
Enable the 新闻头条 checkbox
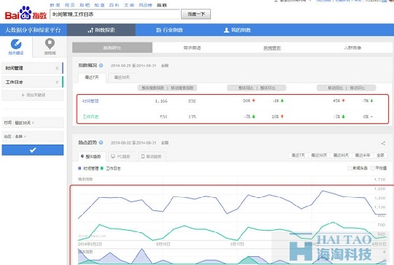coord(349,168)
